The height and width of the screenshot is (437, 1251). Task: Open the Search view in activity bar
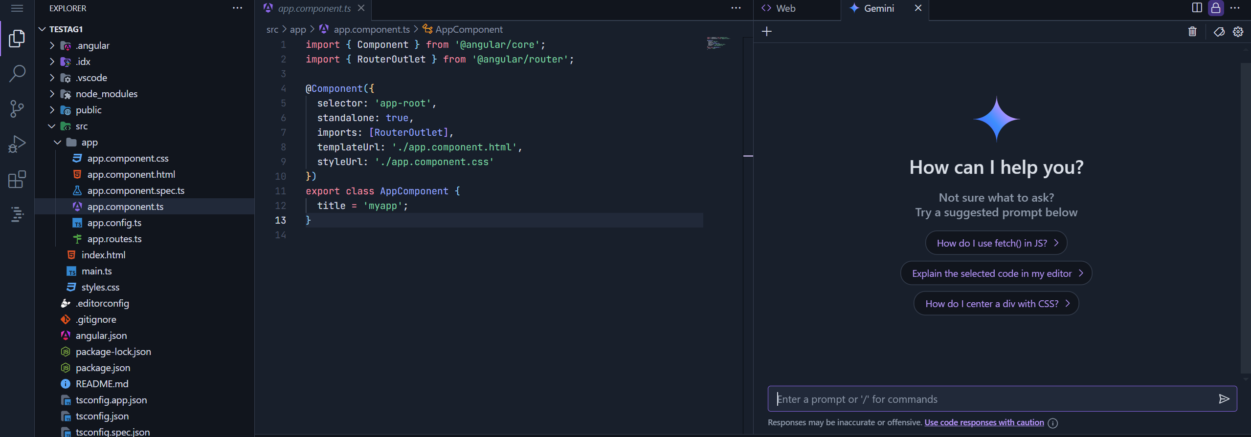[17, 74]
